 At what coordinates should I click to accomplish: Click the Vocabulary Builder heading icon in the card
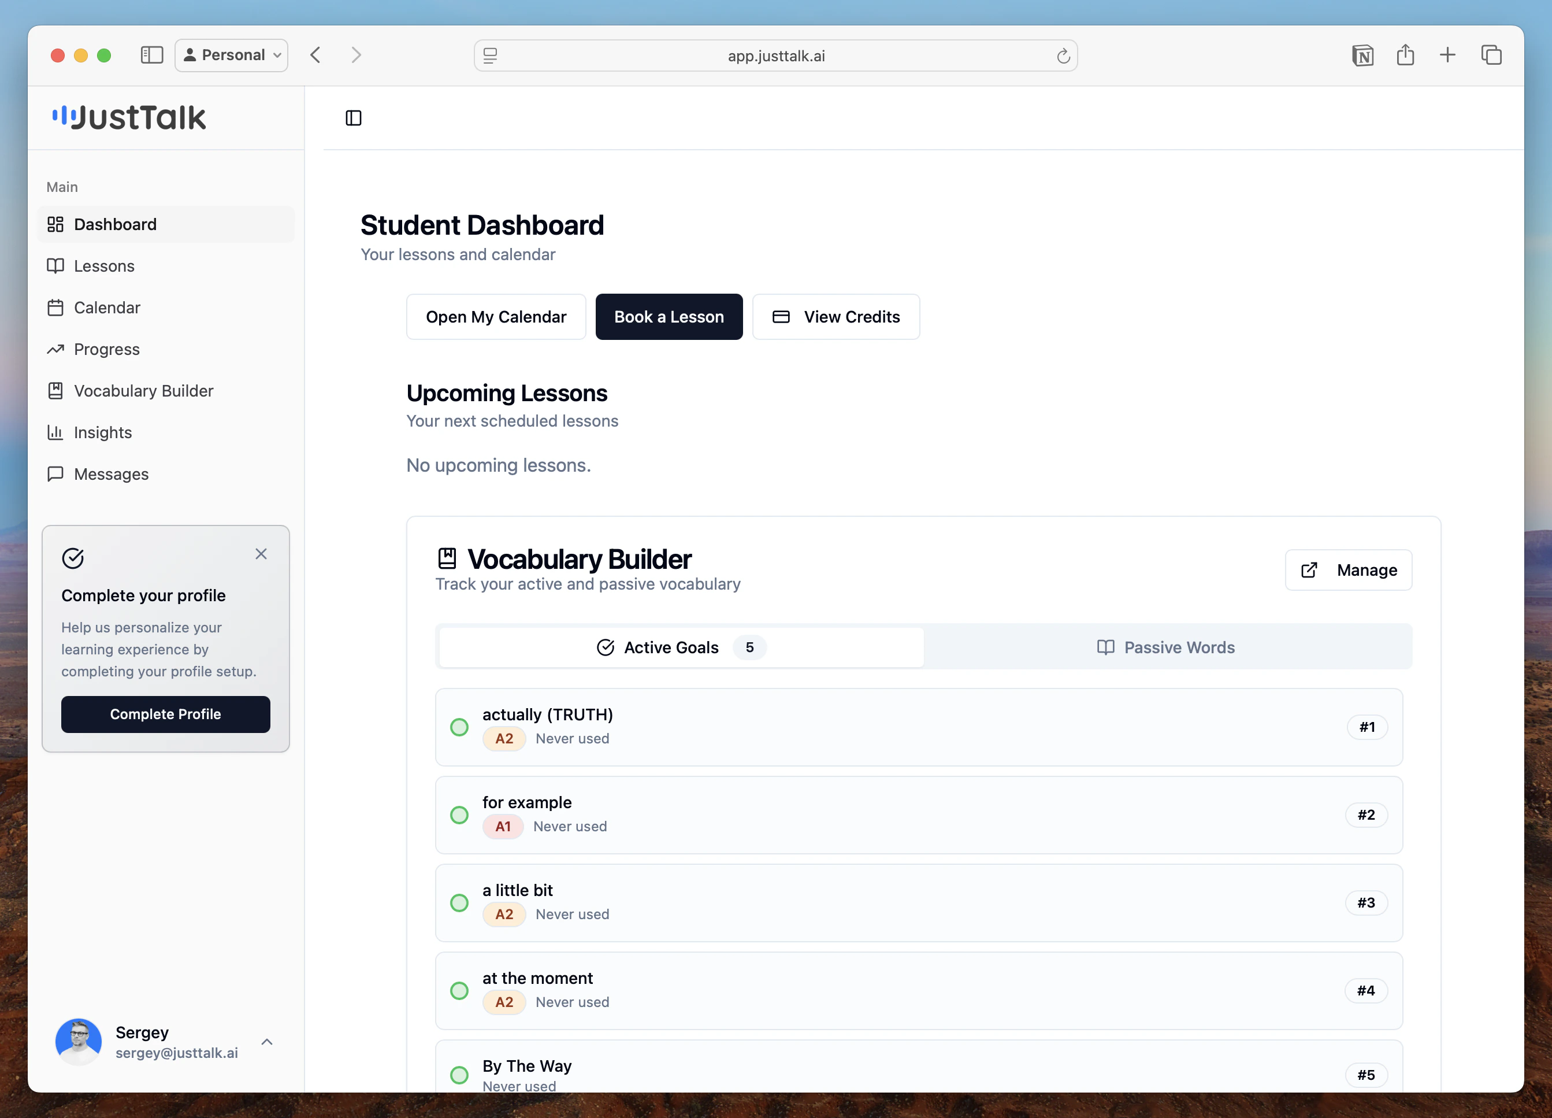(x=447, y=558)
